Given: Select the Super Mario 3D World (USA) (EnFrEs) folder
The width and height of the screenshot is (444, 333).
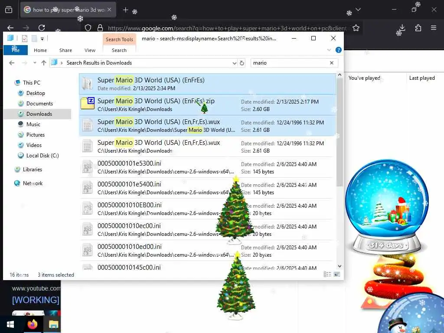Looking at the screenshot, I should (x=208, y=84).
